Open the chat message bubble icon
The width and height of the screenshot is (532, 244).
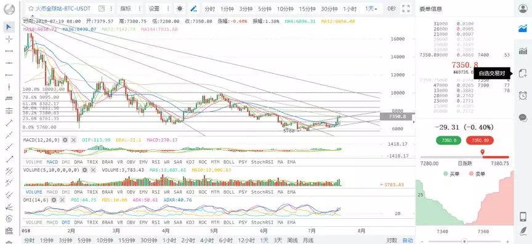(x=523, y=117)
